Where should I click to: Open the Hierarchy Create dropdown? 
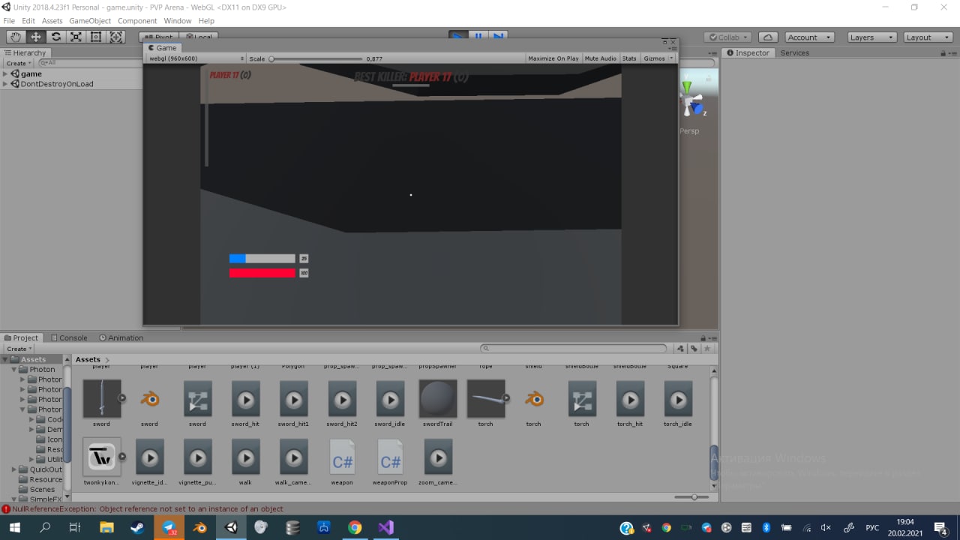pyautogui.click(x=19, y=63)
